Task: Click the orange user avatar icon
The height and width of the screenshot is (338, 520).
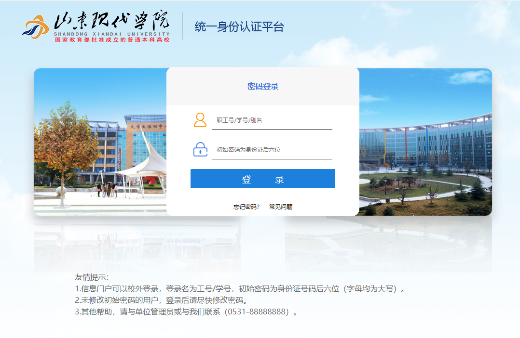Action: (200, 120)
